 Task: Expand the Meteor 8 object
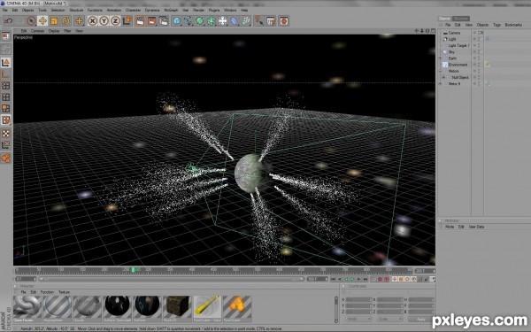(440, 84)
